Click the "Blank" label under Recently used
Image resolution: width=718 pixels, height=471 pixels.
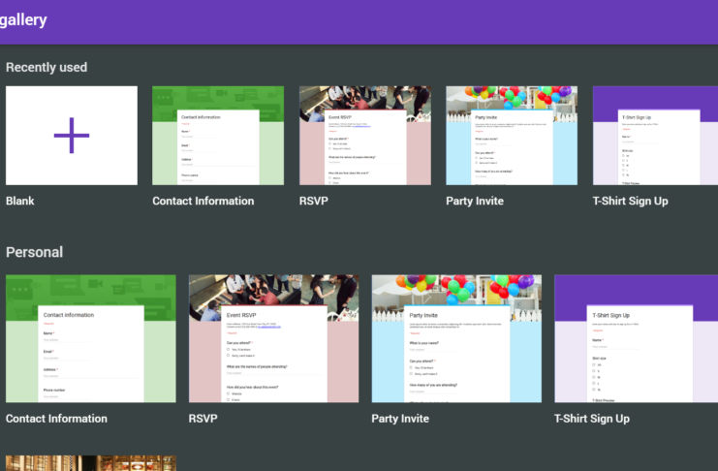pos(20,202)
